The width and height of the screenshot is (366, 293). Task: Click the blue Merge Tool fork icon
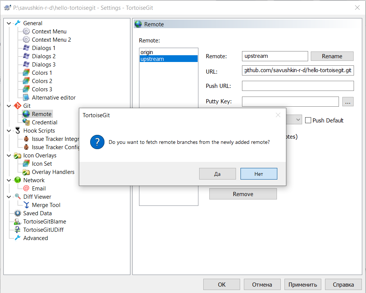(26, 205)
